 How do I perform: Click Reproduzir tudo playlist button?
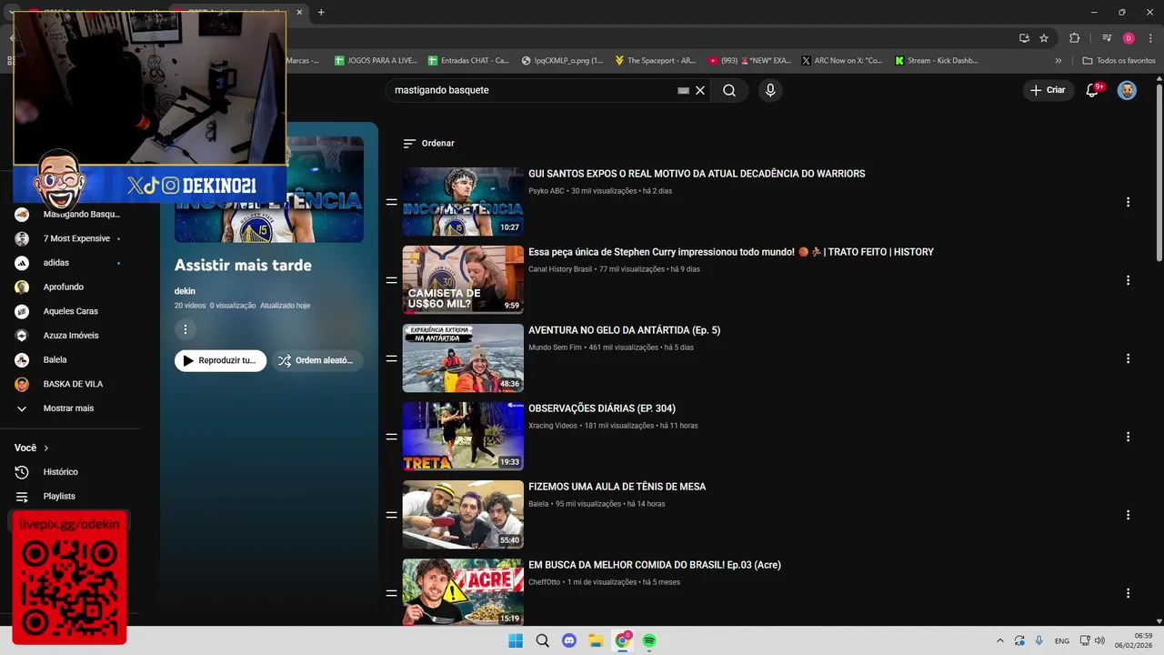coord(220,360)
